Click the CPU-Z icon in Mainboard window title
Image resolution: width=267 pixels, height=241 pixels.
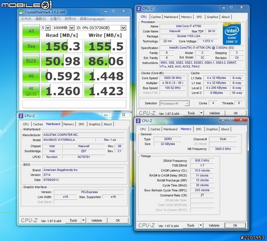[21, 116]
